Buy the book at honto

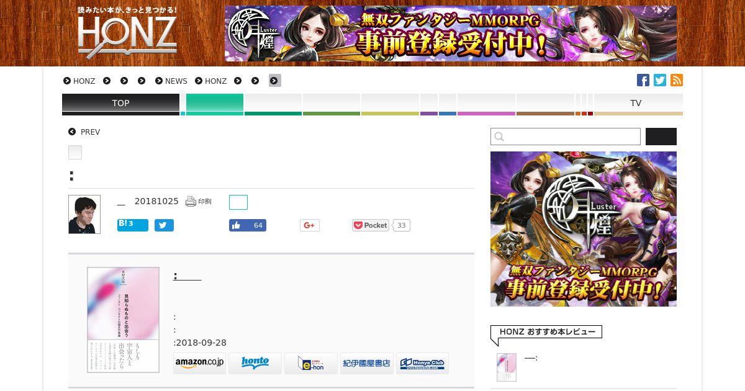point(255,363)
